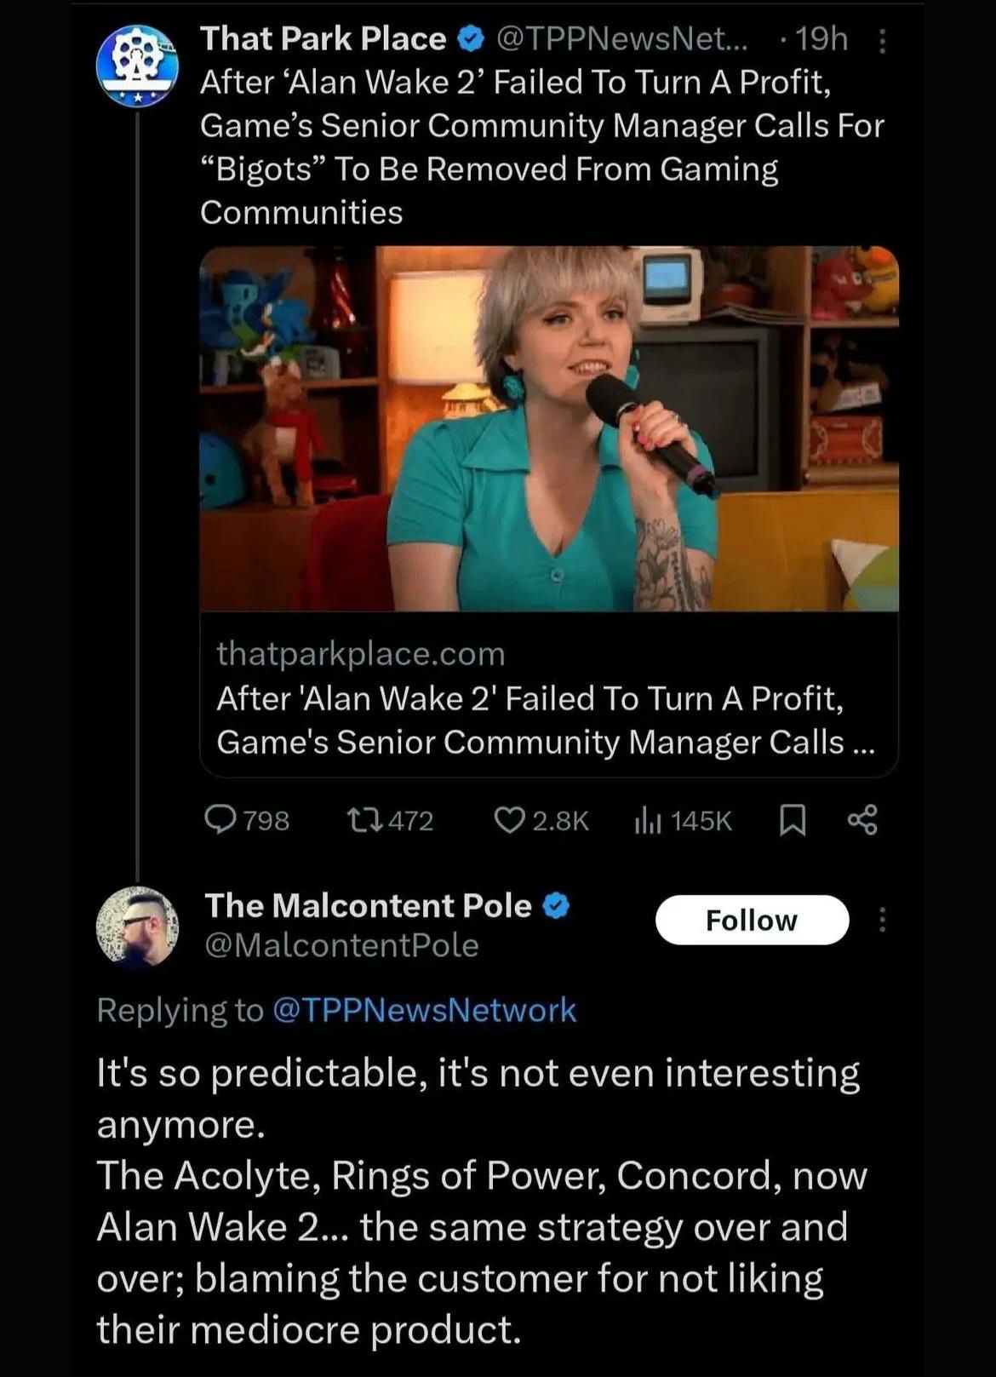Click the 19h timestamp on the tweet
The image size is (996, 1377).
(x=822, y=39)
